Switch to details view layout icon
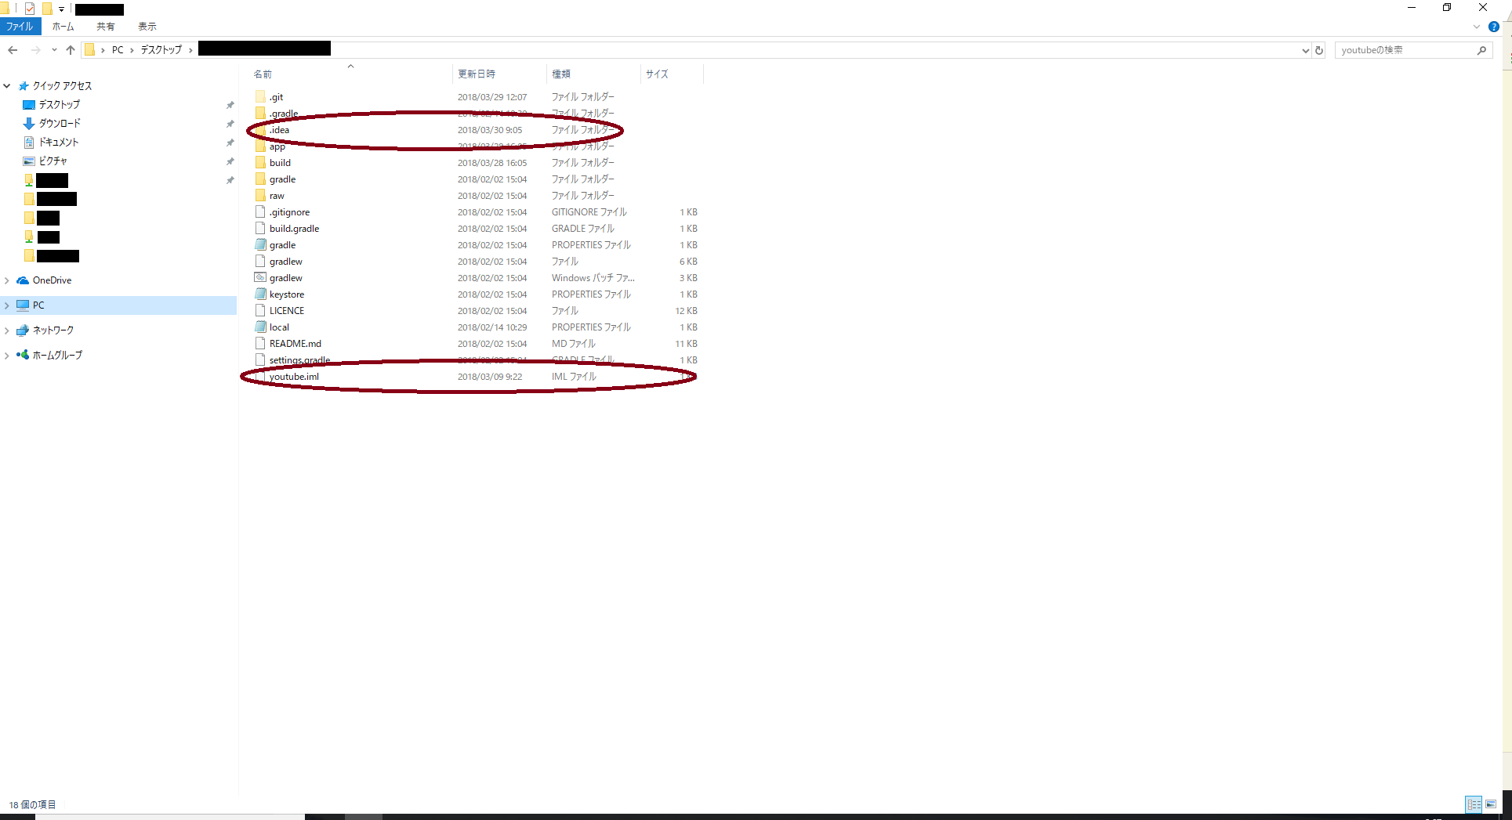The height and width of the screenshot is (820, 1512). tap(1474, 804)
